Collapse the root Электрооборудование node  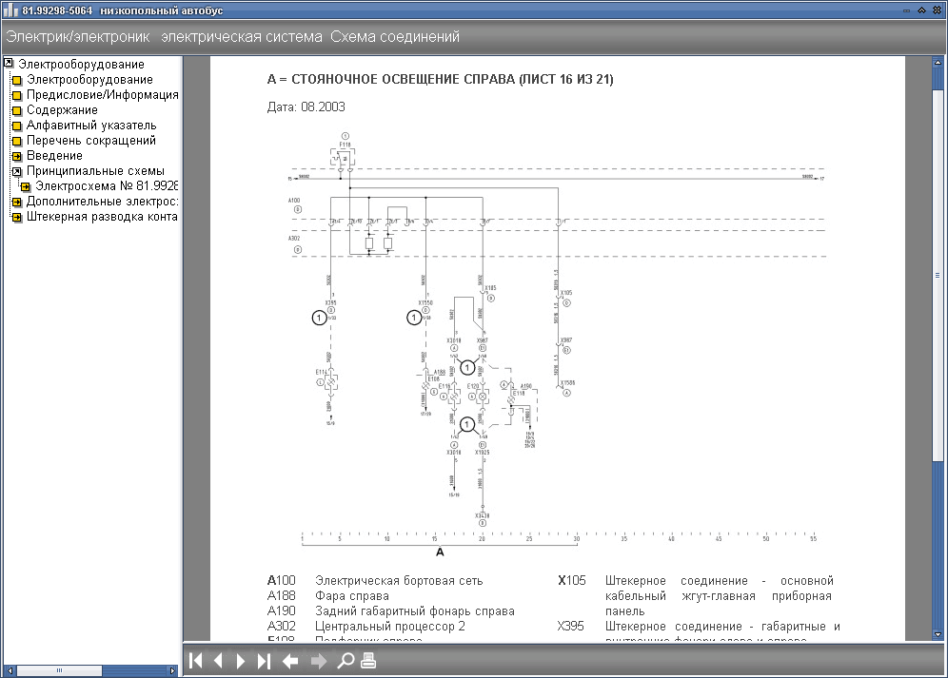9,62
